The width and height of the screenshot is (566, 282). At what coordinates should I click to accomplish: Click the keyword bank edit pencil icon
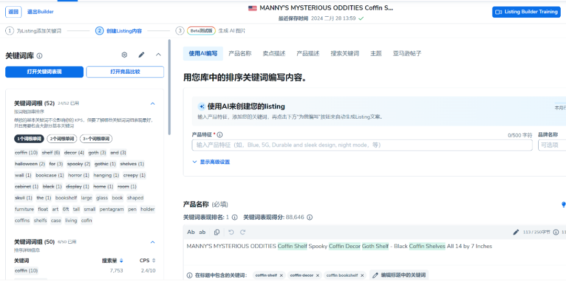[141, 55]
